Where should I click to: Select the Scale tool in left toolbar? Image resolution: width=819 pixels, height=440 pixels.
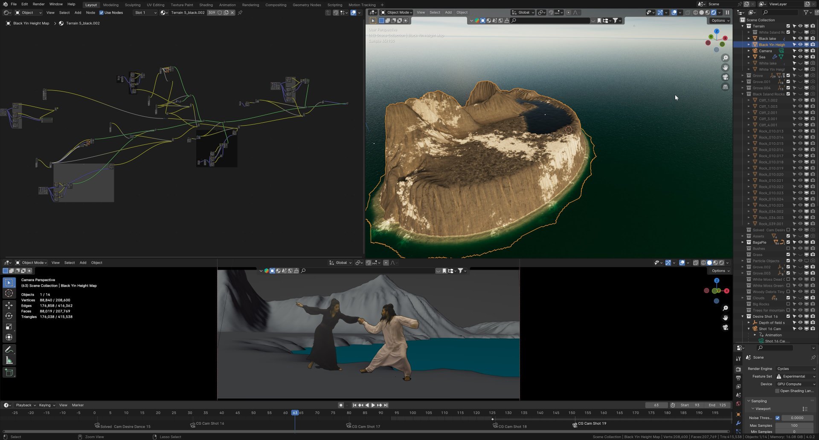9,327
